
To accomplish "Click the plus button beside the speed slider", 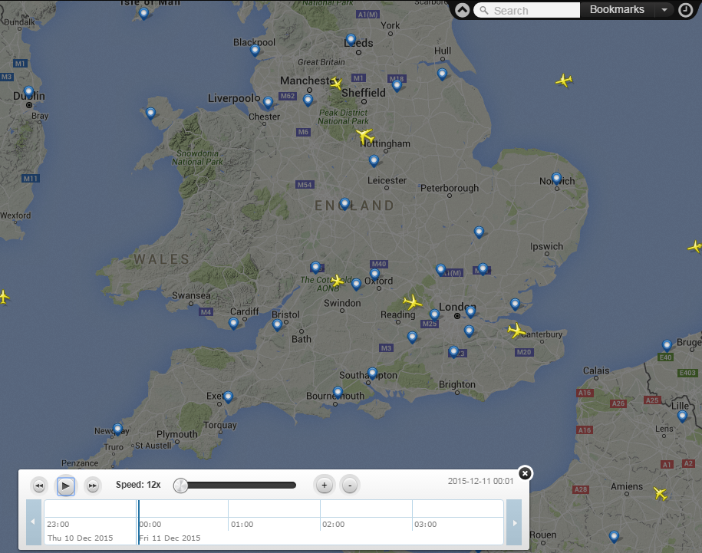I will [325, 485].
